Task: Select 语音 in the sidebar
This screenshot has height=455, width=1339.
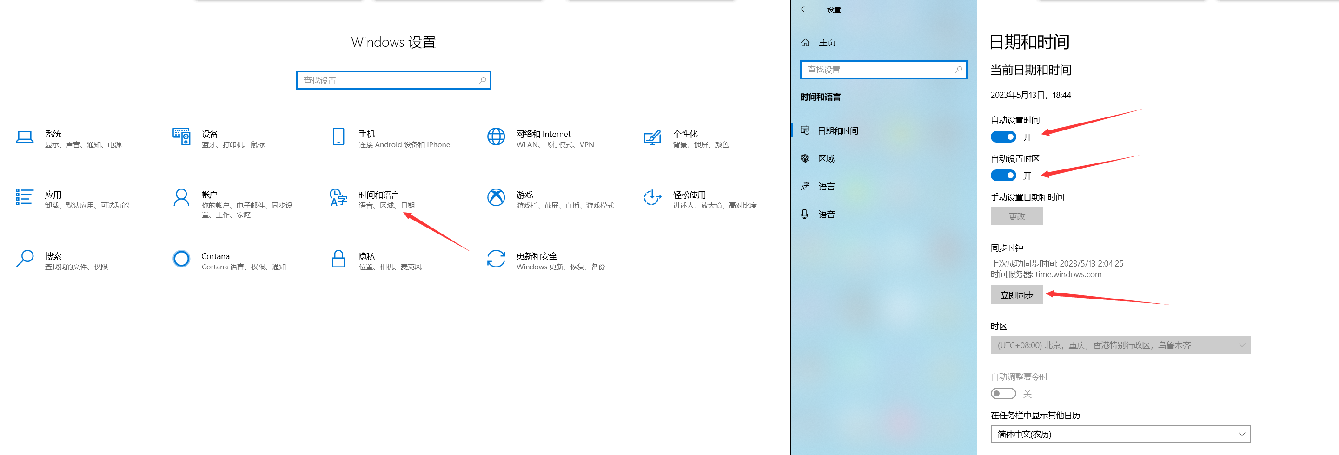Action: tap(884, 214)
